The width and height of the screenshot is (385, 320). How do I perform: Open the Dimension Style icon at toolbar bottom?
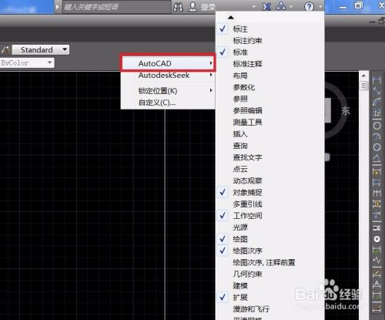click(x=377, y=308)
